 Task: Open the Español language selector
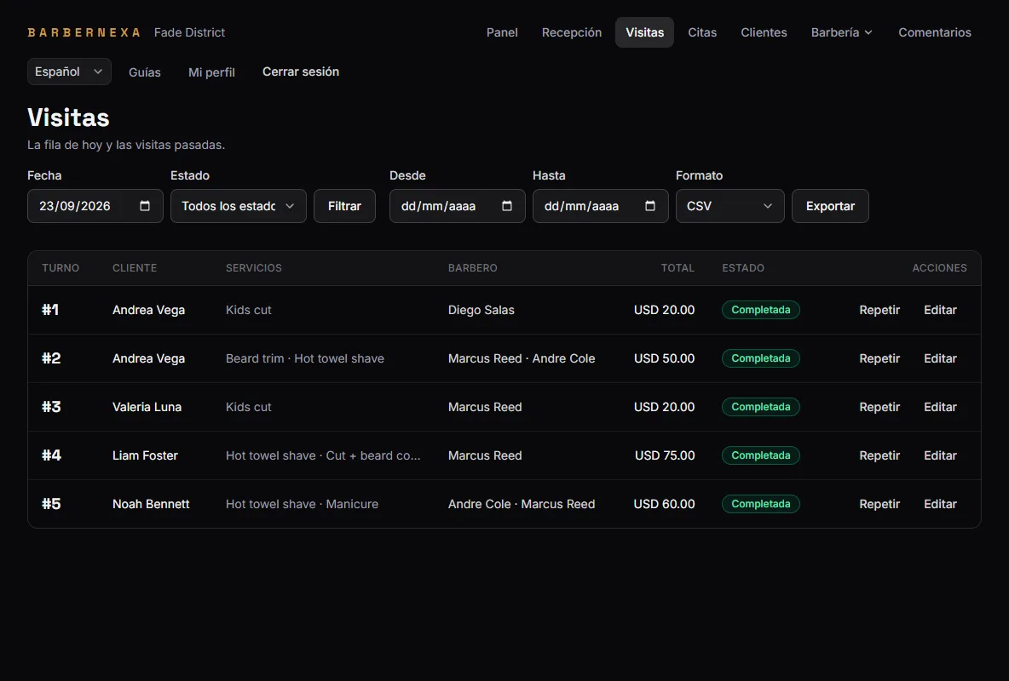[x=69, y=72]
